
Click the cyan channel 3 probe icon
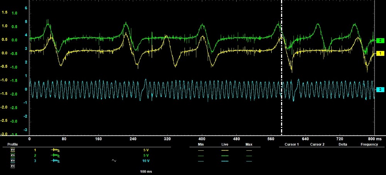tap(55, 160)
